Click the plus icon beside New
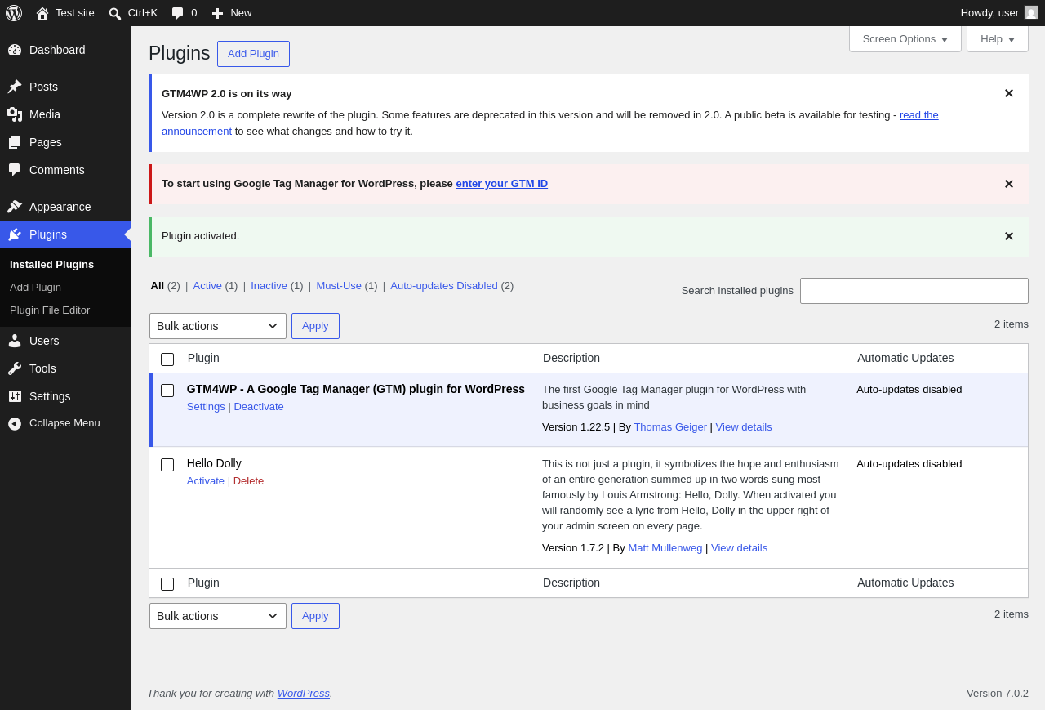1045x710 pixels. 217,13
